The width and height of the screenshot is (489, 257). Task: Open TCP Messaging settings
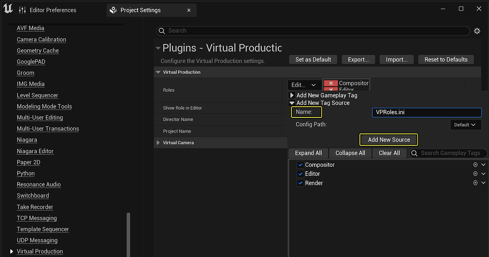pyautogui.click(x=37, y=218)
